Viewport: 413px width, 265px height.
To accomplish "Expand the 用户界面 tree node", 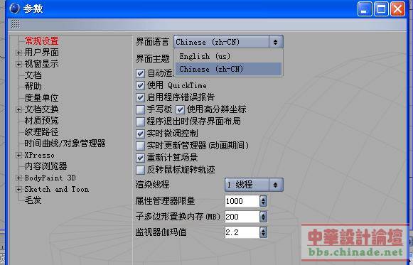I will coord(18,53).
